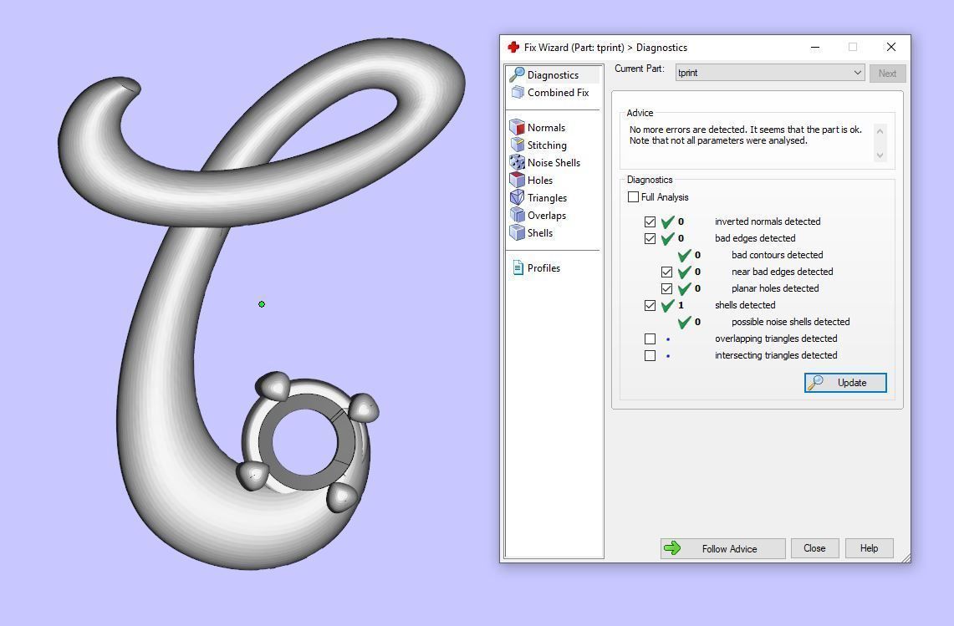Screen dimensions: 954x626
Task: Uncheck near bad edges detected checkbox
Action: 667,272
